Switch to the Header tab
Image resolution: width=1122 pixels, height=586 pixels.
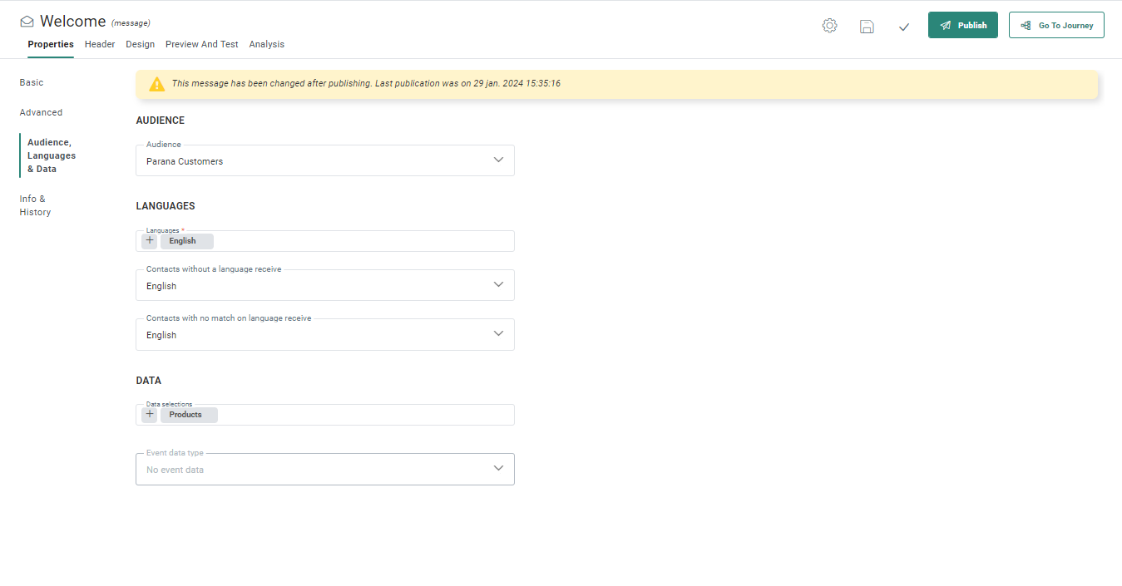(x=100, y=44)
